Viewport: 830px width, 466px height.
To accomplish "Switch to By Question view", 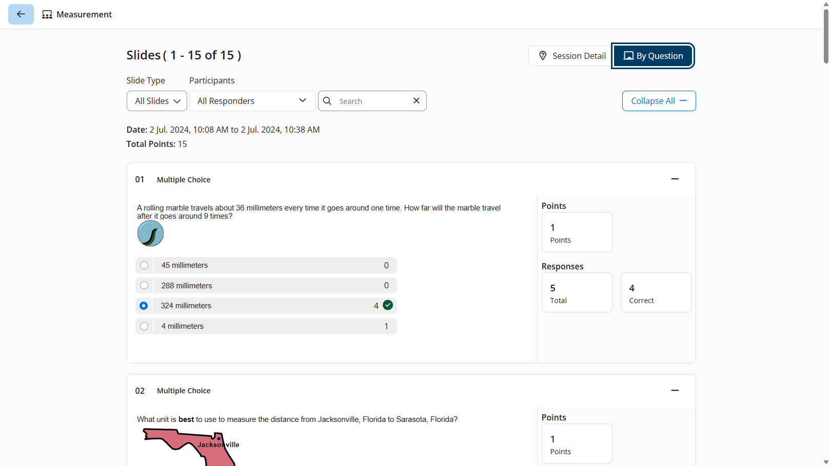I will coord(653,56).
